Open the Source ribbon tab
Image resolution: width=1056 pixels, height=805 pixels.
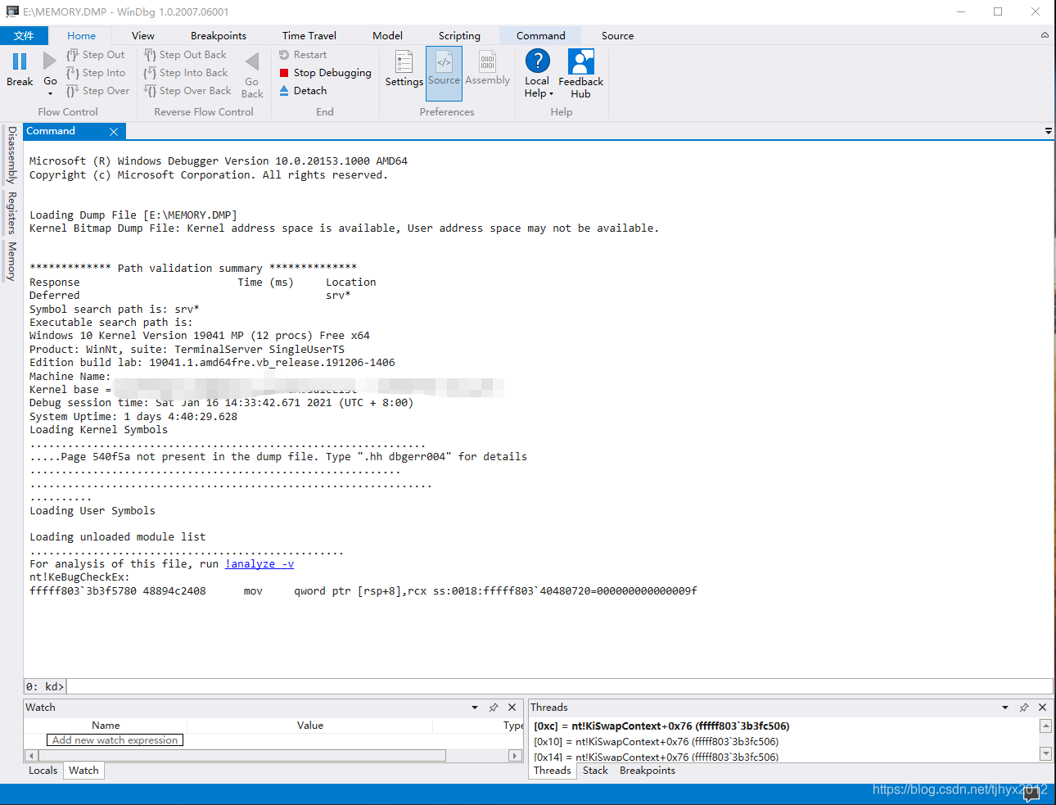617,35
